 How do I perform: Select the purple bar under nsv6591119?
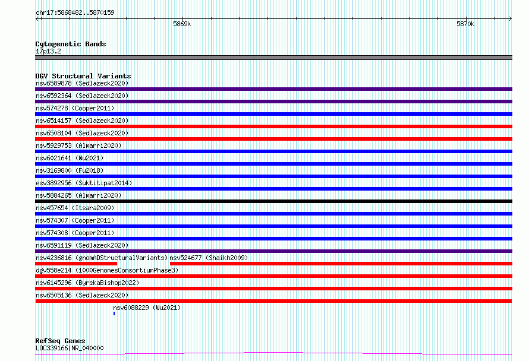click(273, 251)
